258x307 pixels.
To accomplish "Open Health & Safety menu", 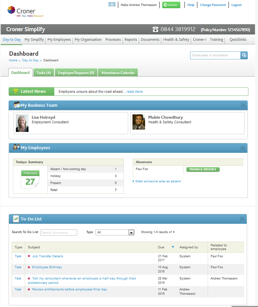I will click(x=176, y=39).
